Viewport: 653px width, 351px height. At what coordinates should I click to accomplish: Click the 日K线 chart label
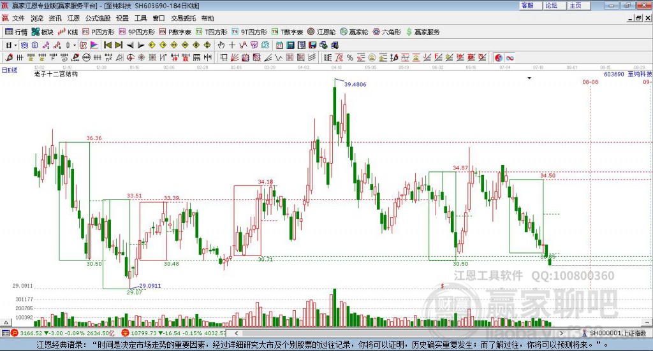point(10,70)
